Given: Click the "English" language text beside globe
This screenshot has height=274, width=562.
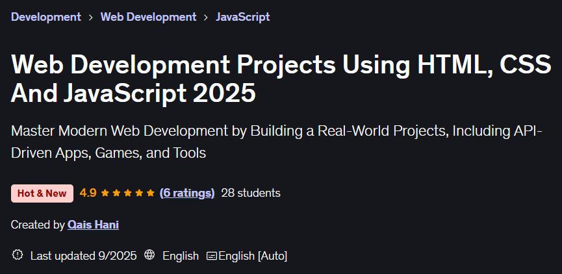Looking at the screenshot, I should 181,256.
